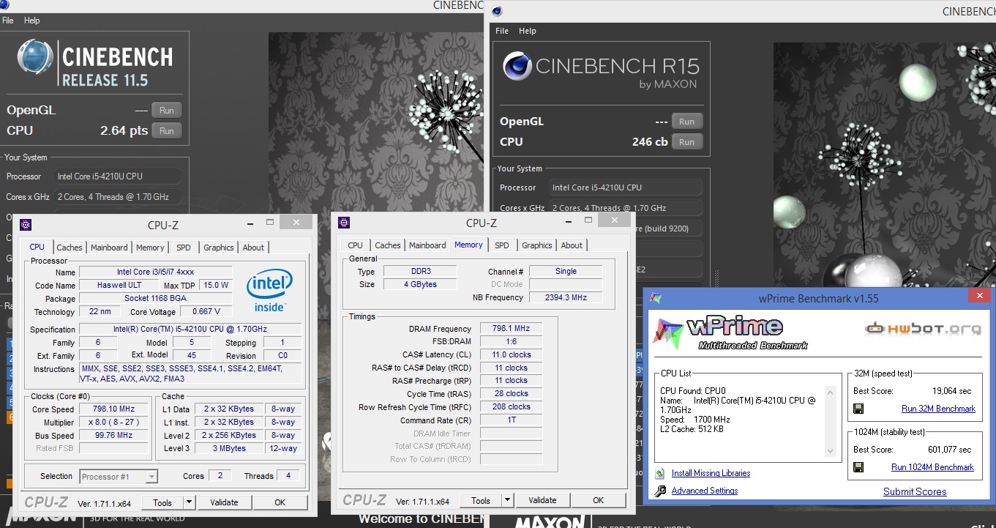Image resolution: width=996 pixels, height=528 pixels.
Task: Click the hwbot.org logo in wPrime
Action: tap(923, 329)
